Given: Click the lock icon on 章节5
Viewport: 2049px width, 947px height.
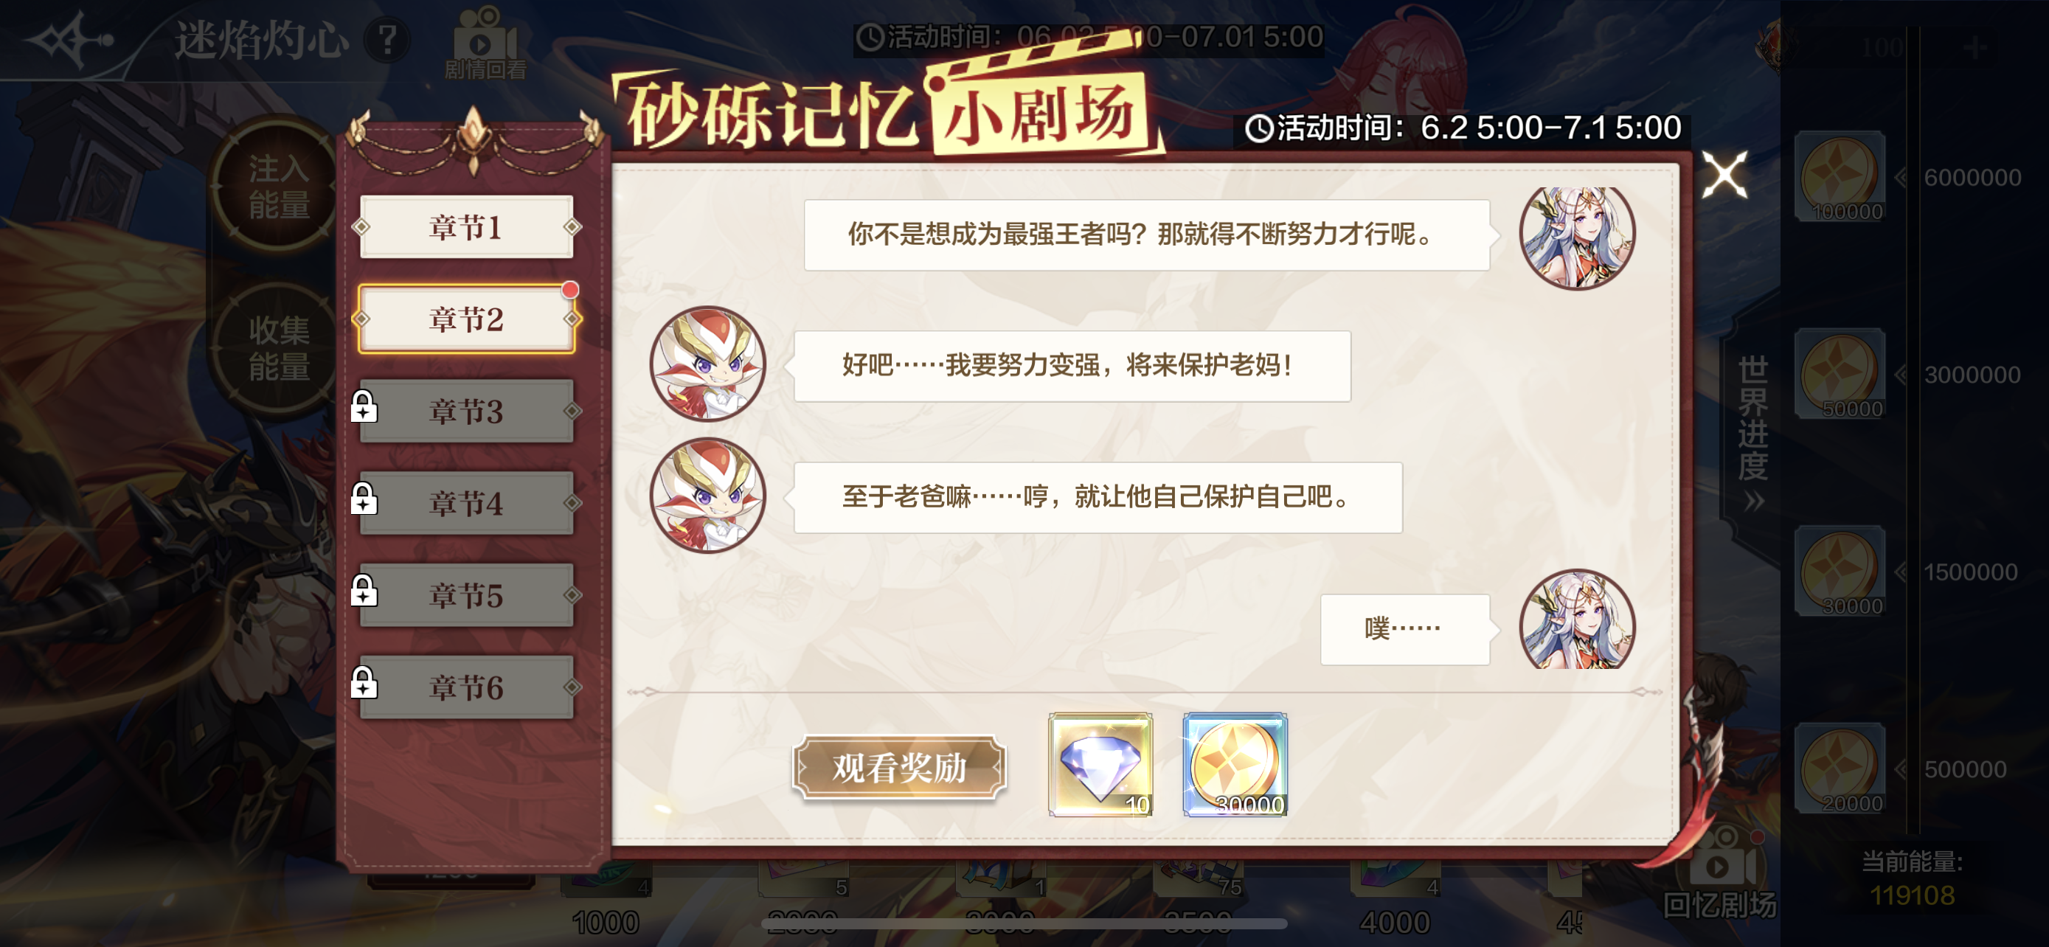Looking at the screenshot, I should [x=364, y=590].
